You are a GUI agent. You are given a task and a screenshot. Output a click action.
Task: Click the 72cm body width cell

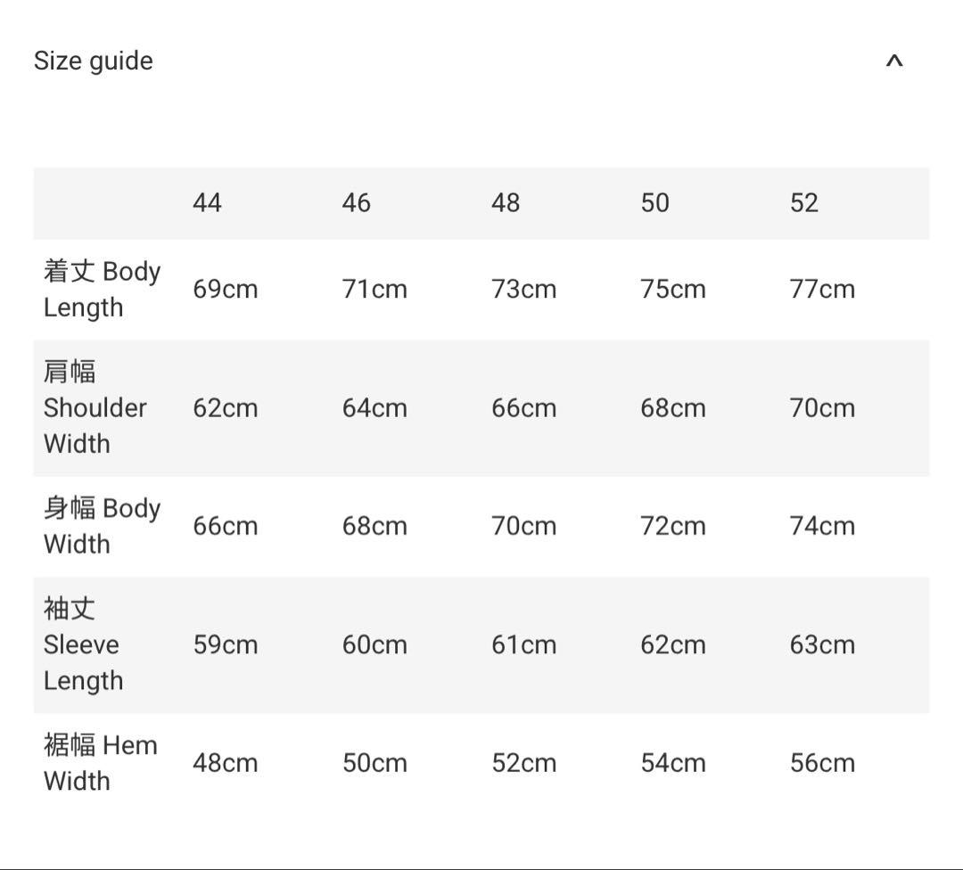pyautogui.click(x=673, y=526)
